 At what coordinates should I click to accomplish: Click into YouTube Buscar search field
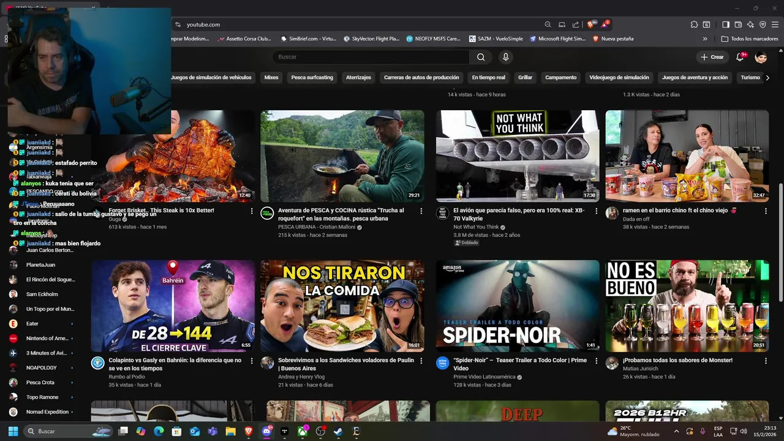tap(371, 57)
